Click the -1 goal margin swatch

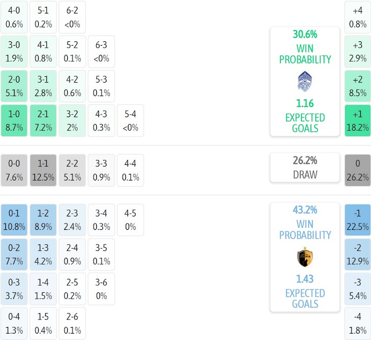358,220
